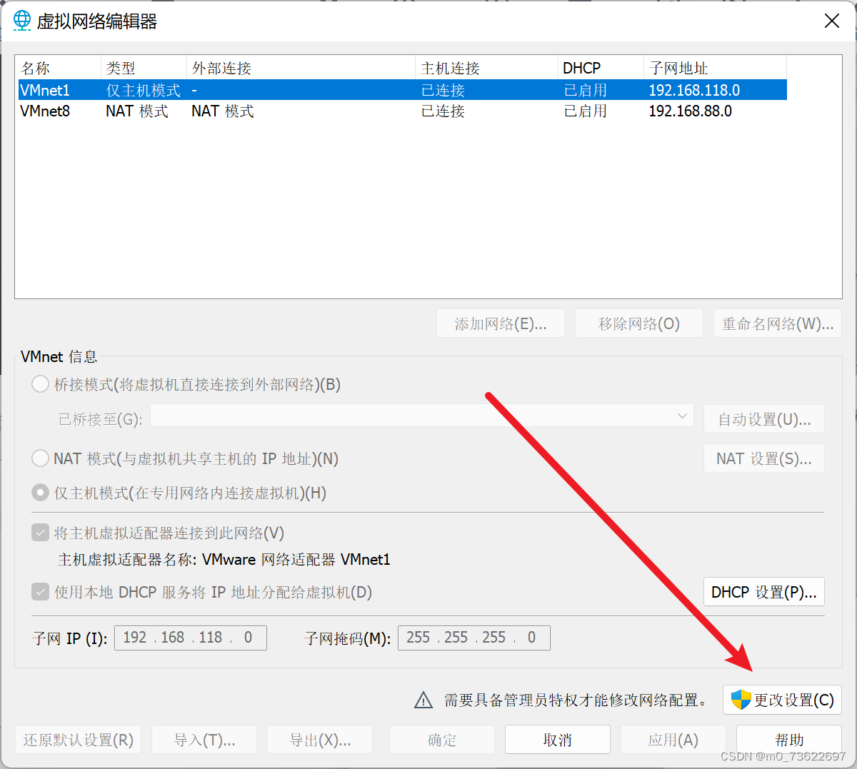Click 主机虚拟适配器名称 VMnet1 text
857x769 pixels.
[224, 559]
